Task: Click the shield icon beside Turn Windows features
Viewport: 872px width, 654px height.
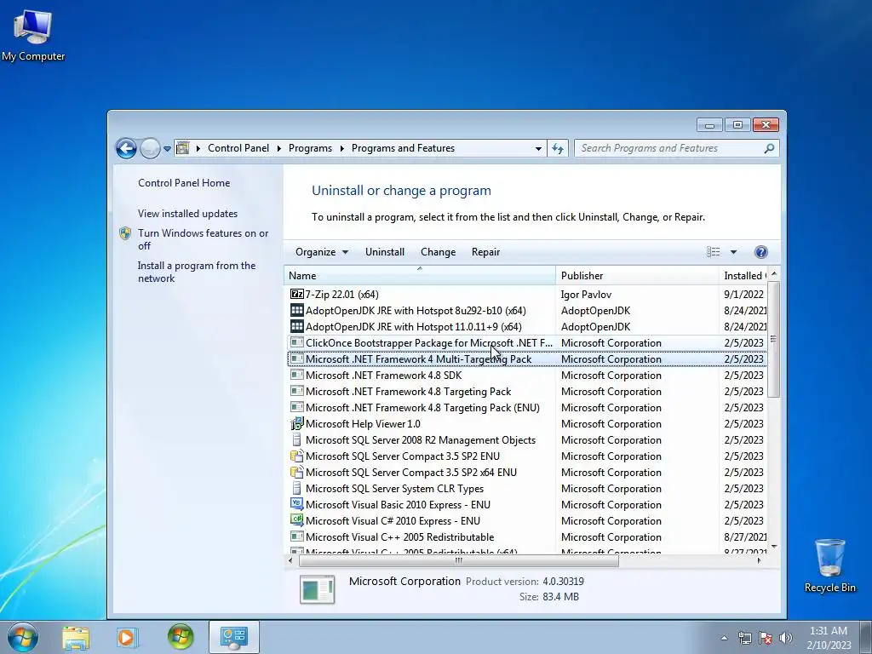Action: coord(125,233)
